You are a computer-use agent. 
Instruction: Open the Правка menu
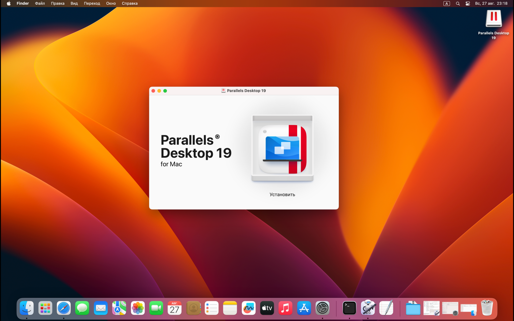tap(58, 4)
